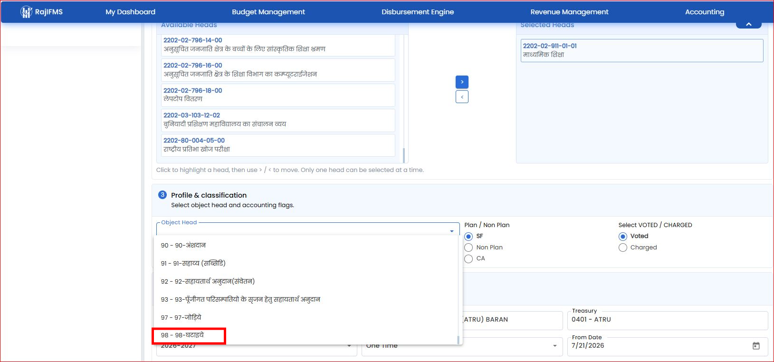The height and width of the screenshot is (362, 774).
Task: Collapse section with the up chevron button
Action: (x=748, y=24)
